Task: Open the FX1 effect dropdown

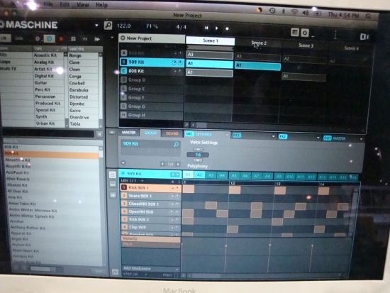Action: 273,136
